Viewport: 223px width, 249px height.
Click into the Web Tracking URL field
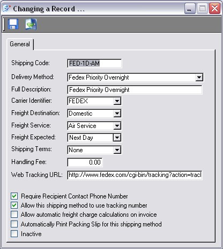click(135, 175)
